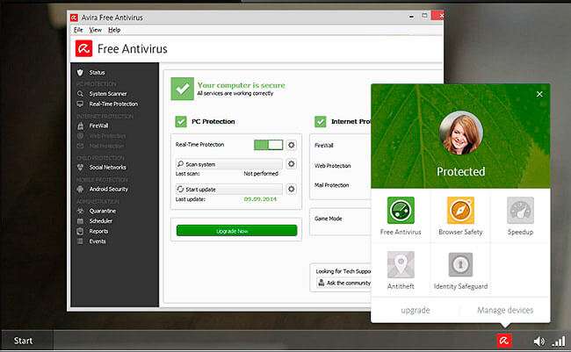Click the Events list icon in sidebar

point(80,241)
